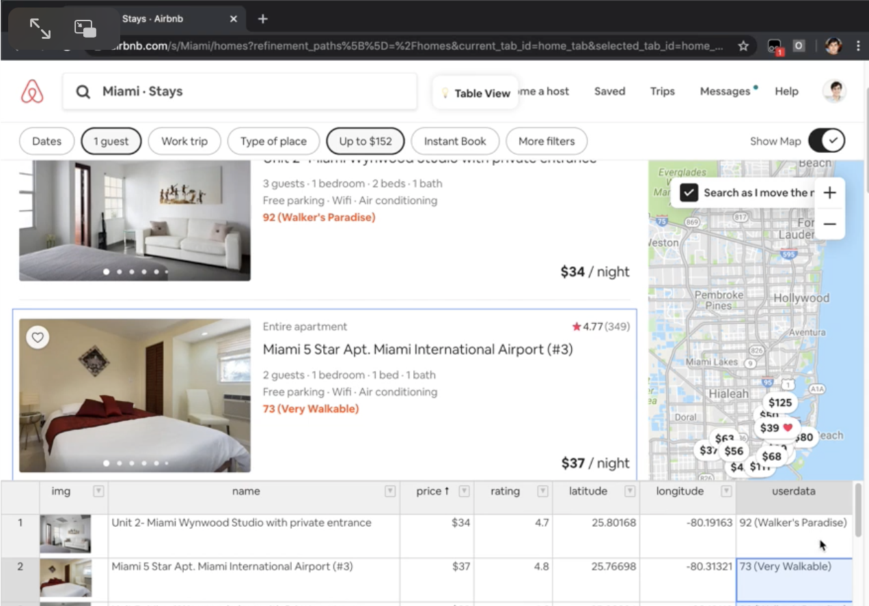Bookmark the page with the star icon
The image size is (869, 606).
(x=743, y=46)
